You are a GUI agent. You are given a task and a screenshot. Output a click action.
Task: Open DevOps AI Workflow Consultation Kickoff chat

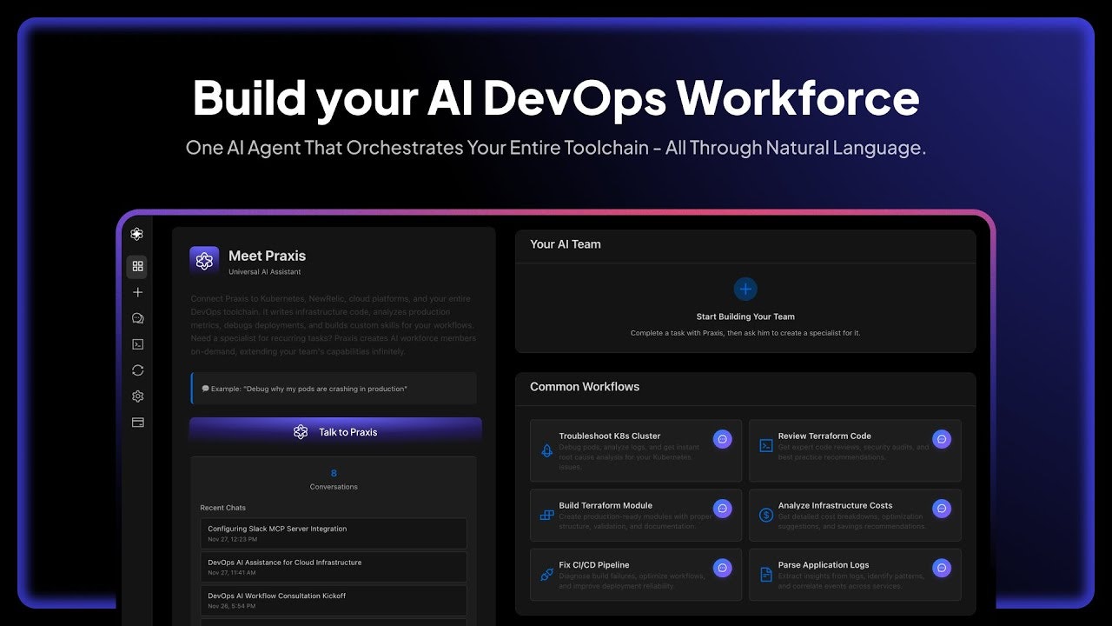pyautogui.click(x=334, y=601)
